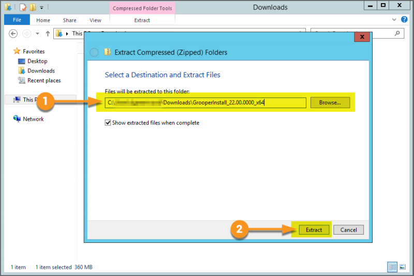Click the Properties quick access icon
414x276 pixels.
click(x=23, y=7)
